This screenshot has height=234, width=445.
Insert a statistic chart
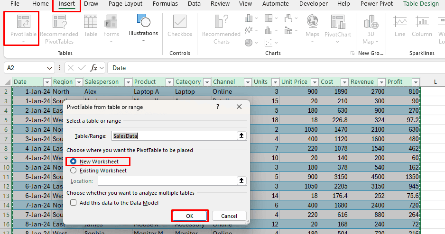[x=271, y=30]
